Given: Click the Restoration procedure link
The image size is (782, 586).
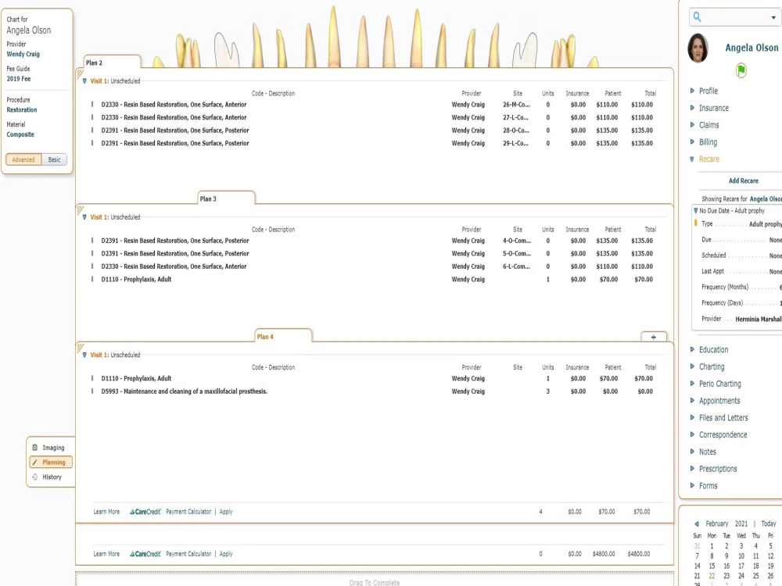Looking at the screenshot, I should point(21,109).
